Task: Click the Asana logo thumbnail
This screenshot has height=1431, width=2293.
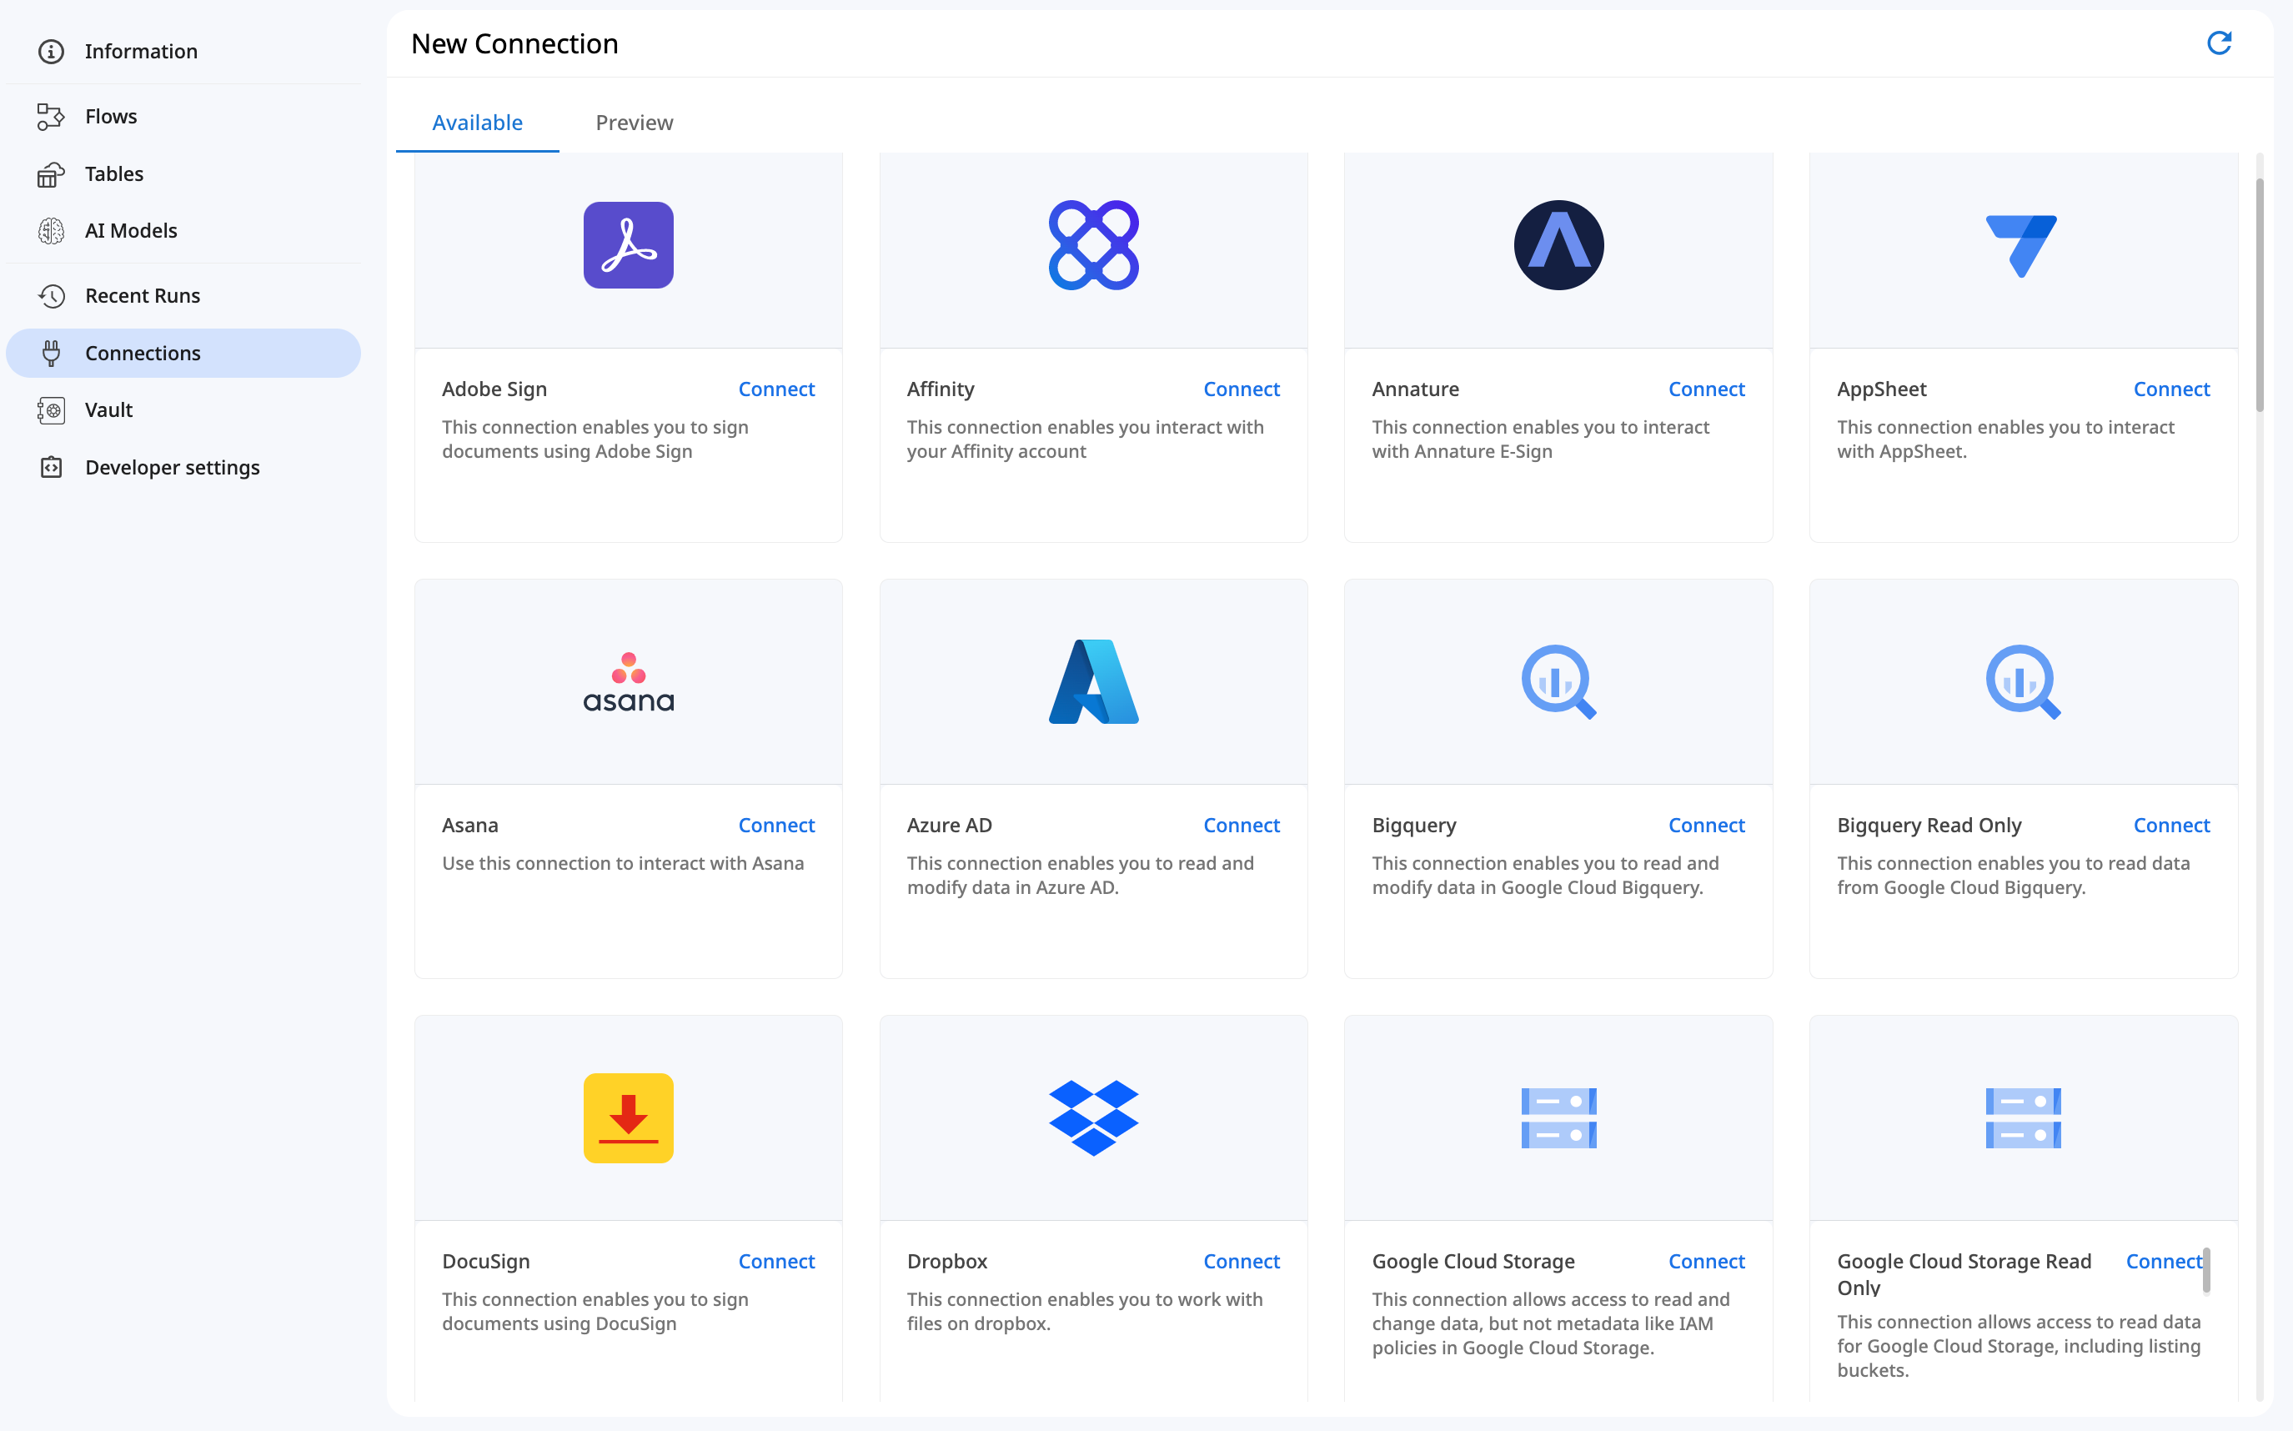Action: (x=627, y=681)
